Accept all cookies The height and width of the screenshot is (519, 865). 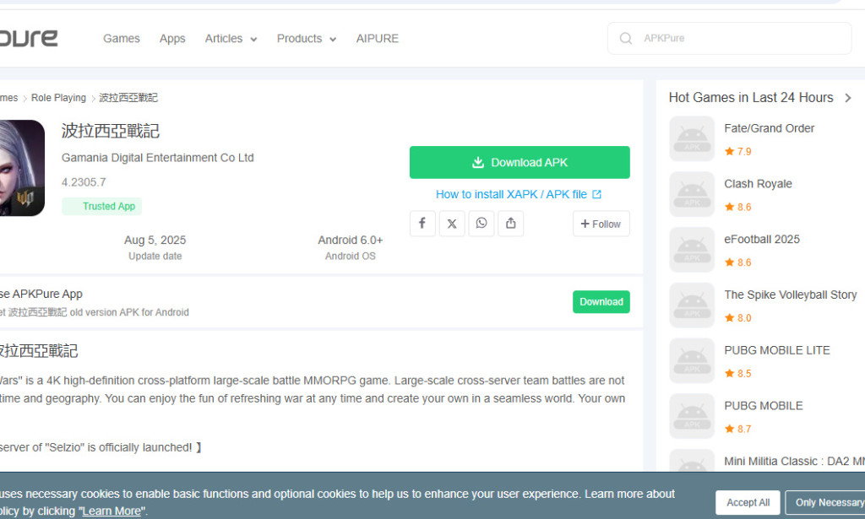747,501
